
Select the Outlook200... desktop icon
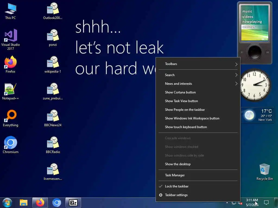coord(53,11)
